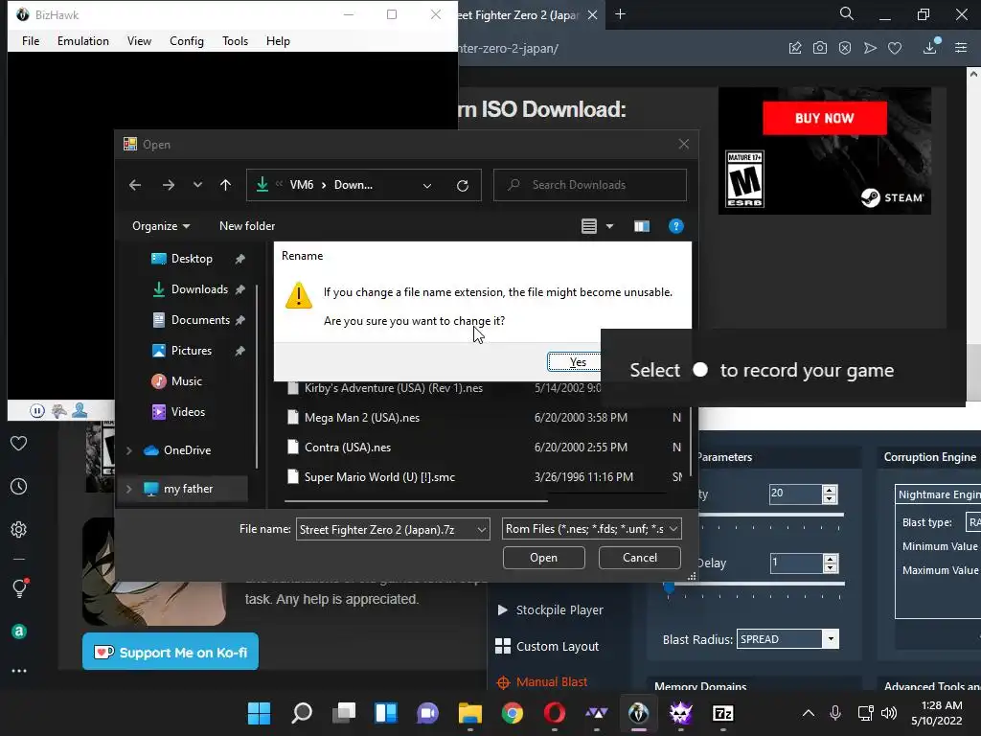This screenshot has height=736, width=981.
Task: Open browser history clock icon in sidebar
Action: pyautogui.click(x=19, y=486)
